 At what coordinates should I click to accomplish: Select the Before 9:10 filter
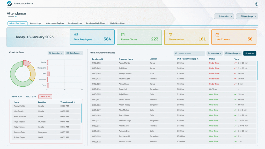coord(17,96)
